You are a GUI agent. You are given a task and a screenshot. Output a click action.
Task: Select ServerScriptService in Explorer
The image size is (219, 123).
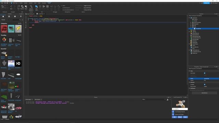pos(196,38)
